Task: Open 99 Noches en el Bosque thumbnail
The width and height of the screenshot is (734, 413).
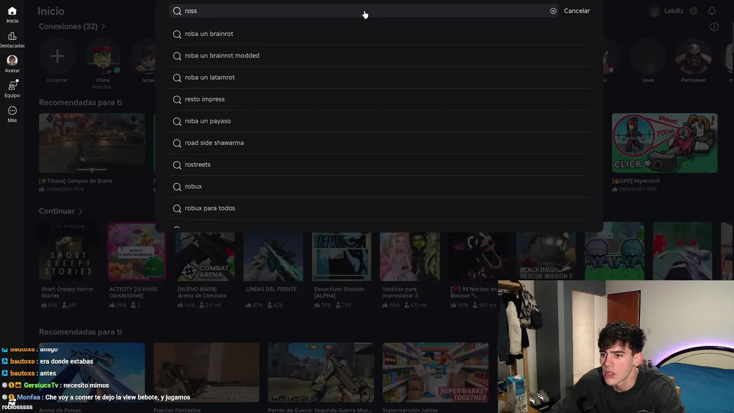Action: [478, 252]
